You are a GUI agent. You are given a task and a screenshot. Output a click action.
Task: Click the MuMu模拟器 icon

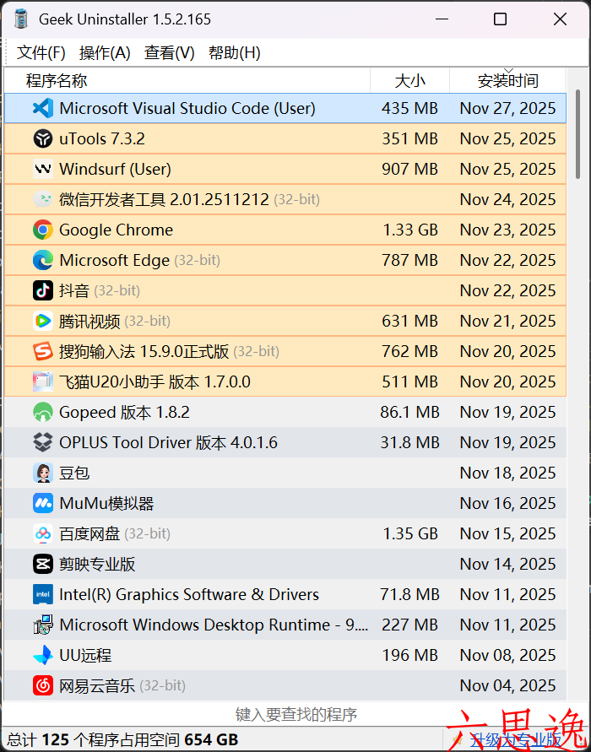43,503
